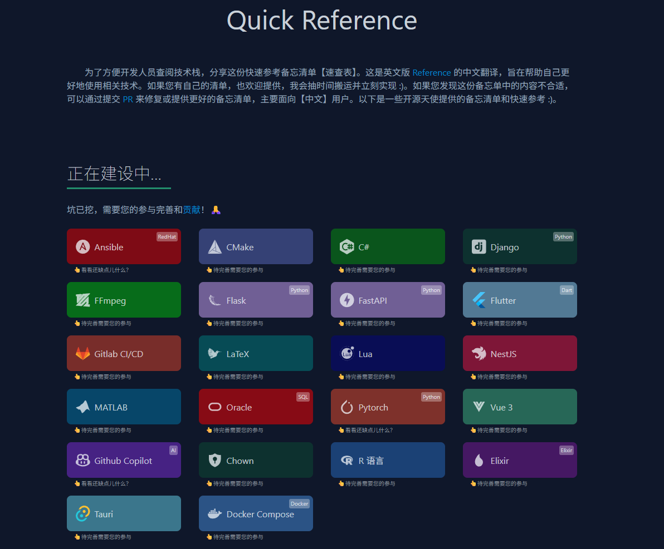Click the Docker tag on Compose card
This screenshot has height=549, width=664.
(x=299, y=504)
